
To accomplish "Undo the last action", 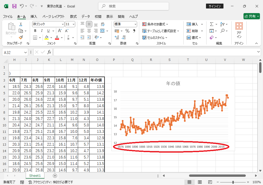I will [22, 6].
